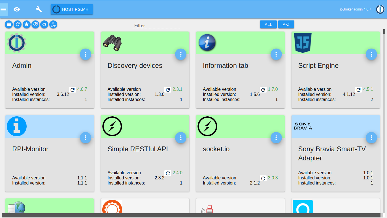The image size is (387, 218).
Task: Open the wrench settings in the header
Action: [x=39, y=9]
